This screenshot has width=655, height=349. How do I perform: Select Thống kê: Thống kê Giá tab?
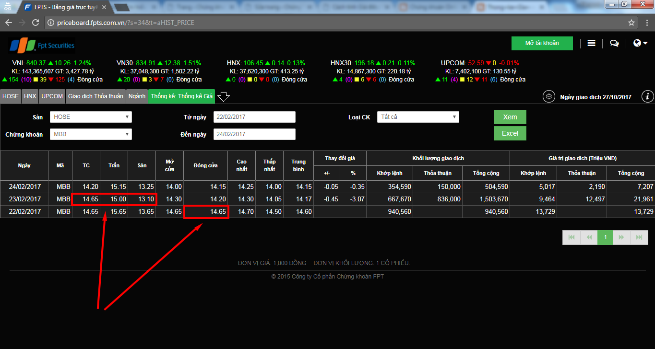pos(181,96)
